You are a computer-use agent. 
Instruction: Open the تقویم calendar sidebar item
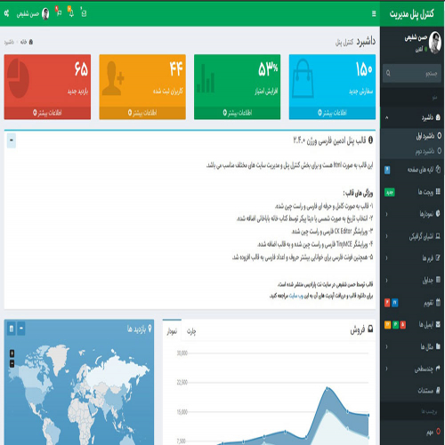pyautogui.click(x=413, y=303)
